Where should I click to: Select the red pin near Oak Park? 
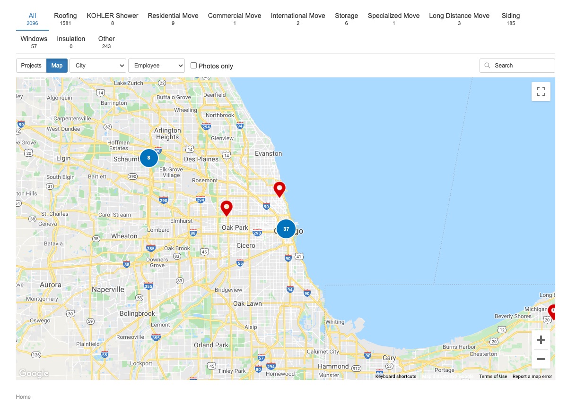tap(227, 208)
